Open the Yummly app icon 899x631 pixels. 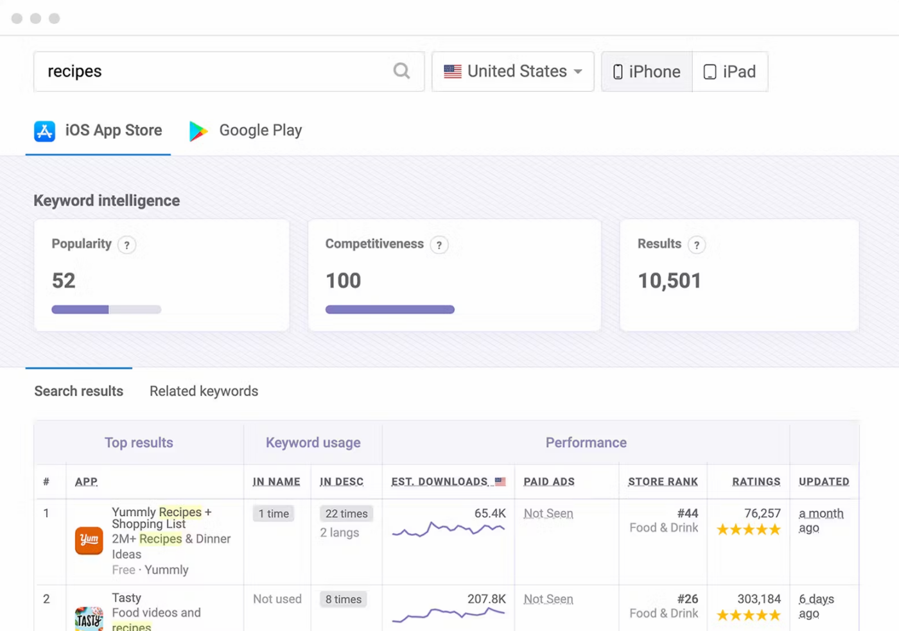click(89, 540)
